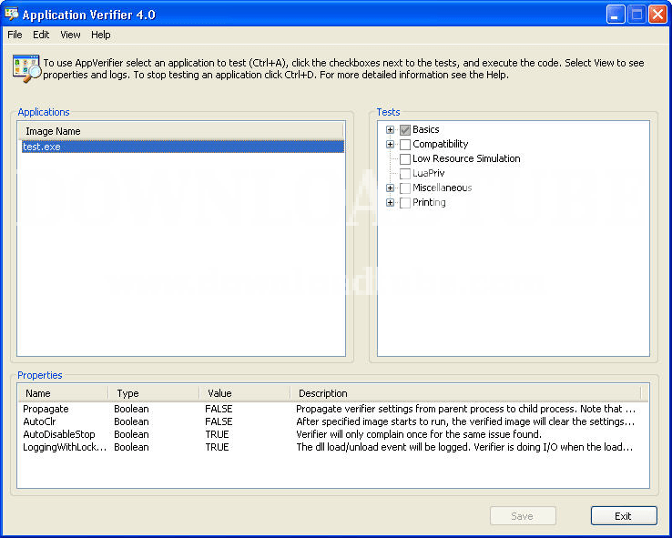Enable the Miscellaneous test checkbox
Viewport: 672px width, 538px height.
click(405, 188)
